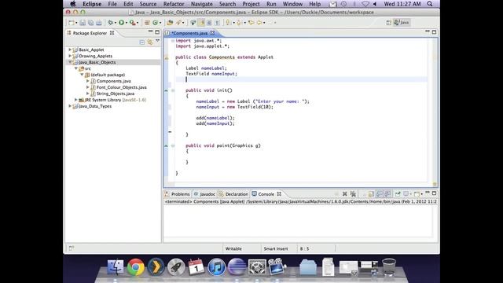
Task: Collapse the src folder node
Action: click(76, 68)
